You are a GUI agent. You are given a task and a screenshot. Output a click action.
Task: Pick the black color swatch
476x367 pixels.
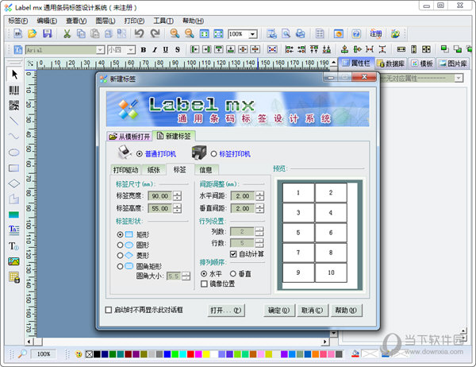[97, 354]
